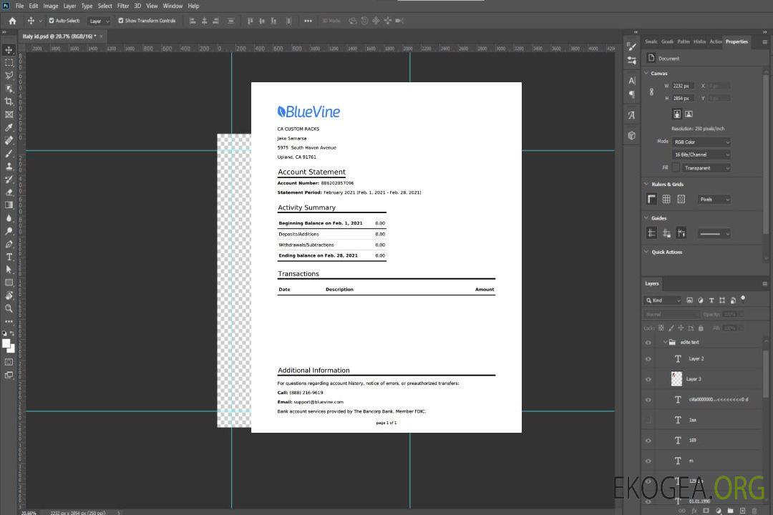Select the Horizontal Type tool
Screen dimensions: 773x515
tap(9, 257)
